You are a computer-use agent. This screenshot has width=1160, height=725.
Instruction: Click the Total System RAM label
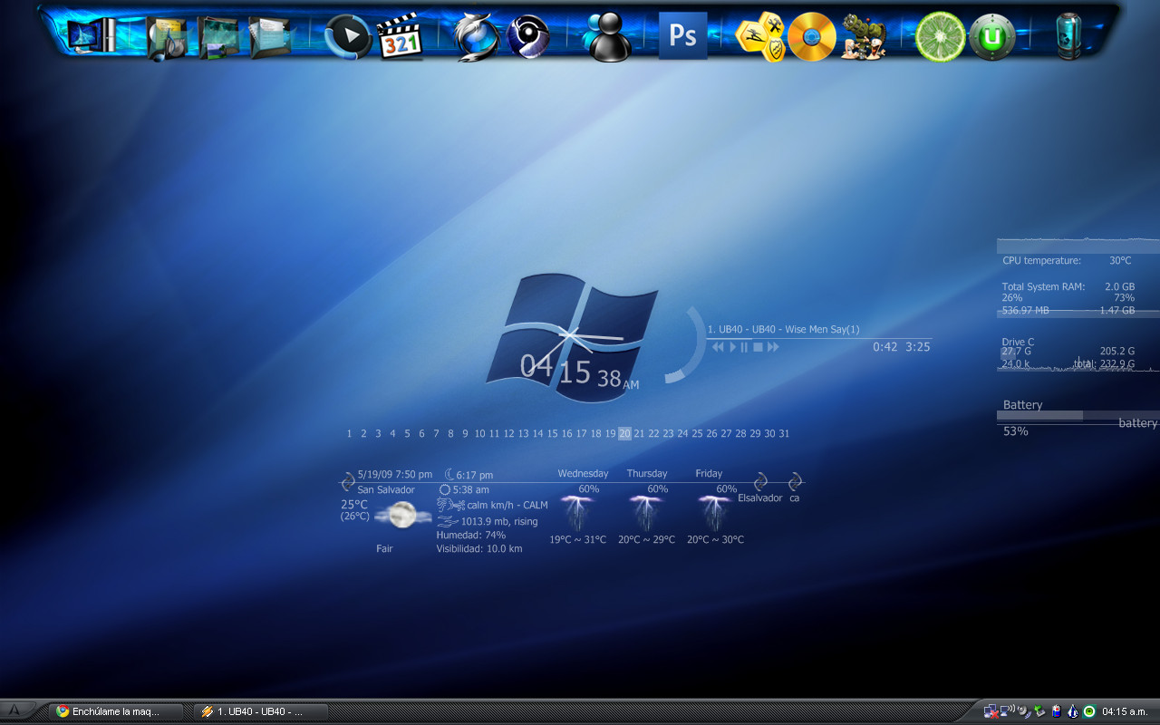[1043, 286]
